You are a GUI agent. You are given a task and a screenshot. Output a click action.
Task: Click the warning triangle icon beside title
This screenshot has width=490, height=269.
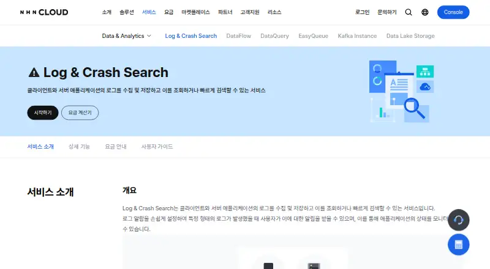[34, 73]
